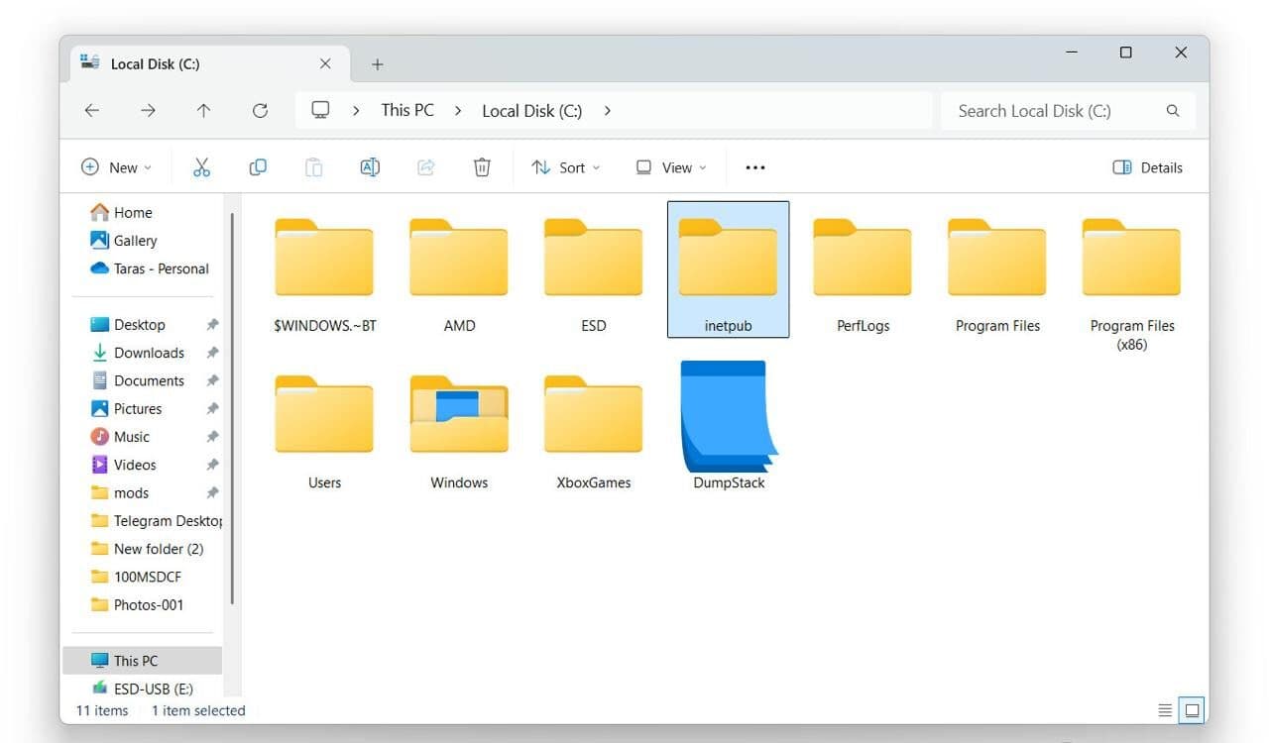Paste from clipboard via the toolbar

313,166
